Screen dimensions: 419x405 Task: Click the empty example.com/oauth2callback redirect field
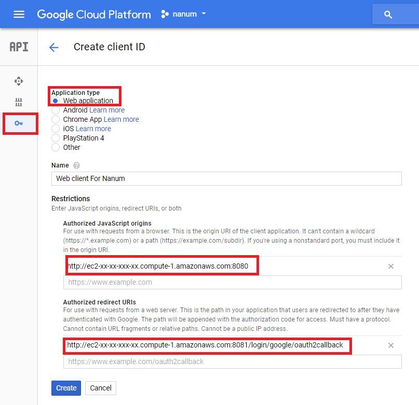click(232, 362)
